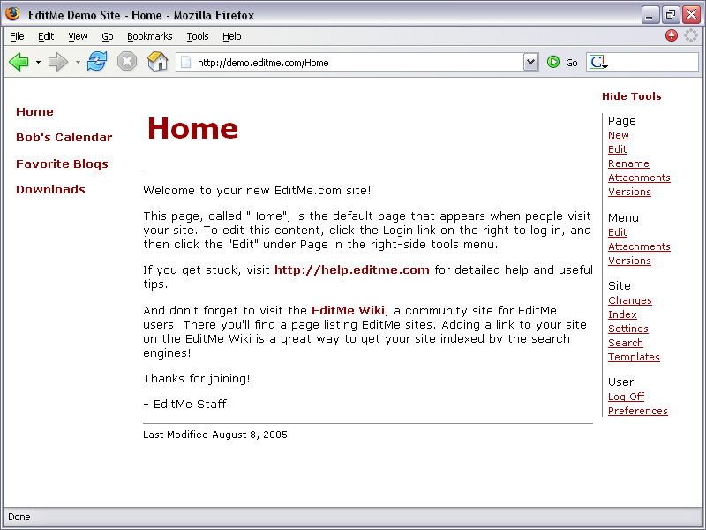Image resolution: width=706 pixels, height=530 pixels.
Task: Open the Edit menu in the menu bar
Action: [x=46, y=36]
